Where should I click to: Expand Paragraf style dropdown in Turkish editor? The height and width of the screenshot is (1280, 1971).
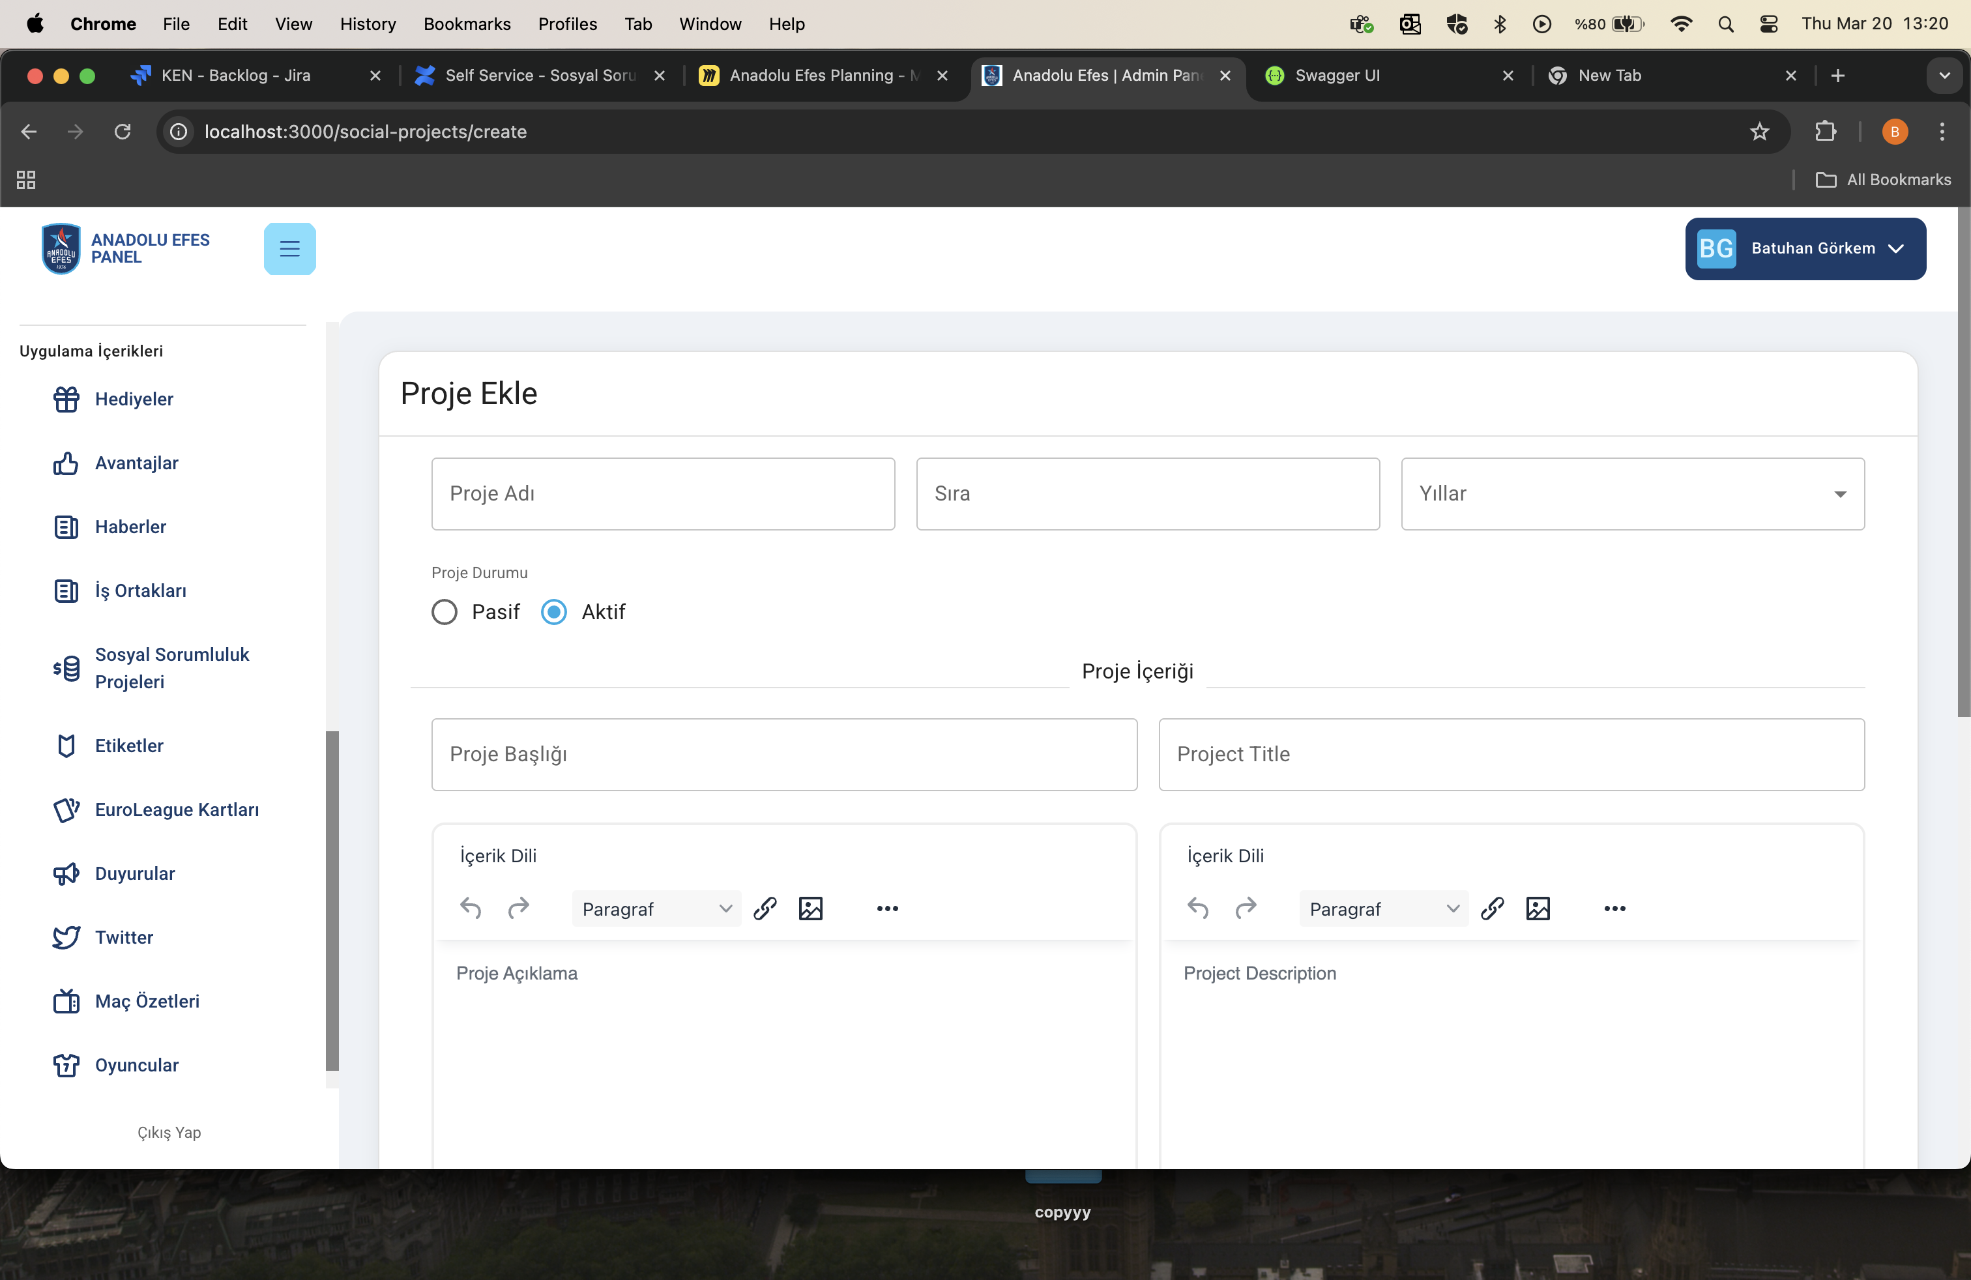pos(656,909)
